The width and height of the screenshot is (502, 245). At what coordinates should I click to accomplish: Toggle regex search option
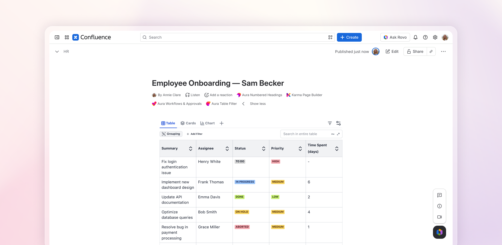tap(338, 134)
